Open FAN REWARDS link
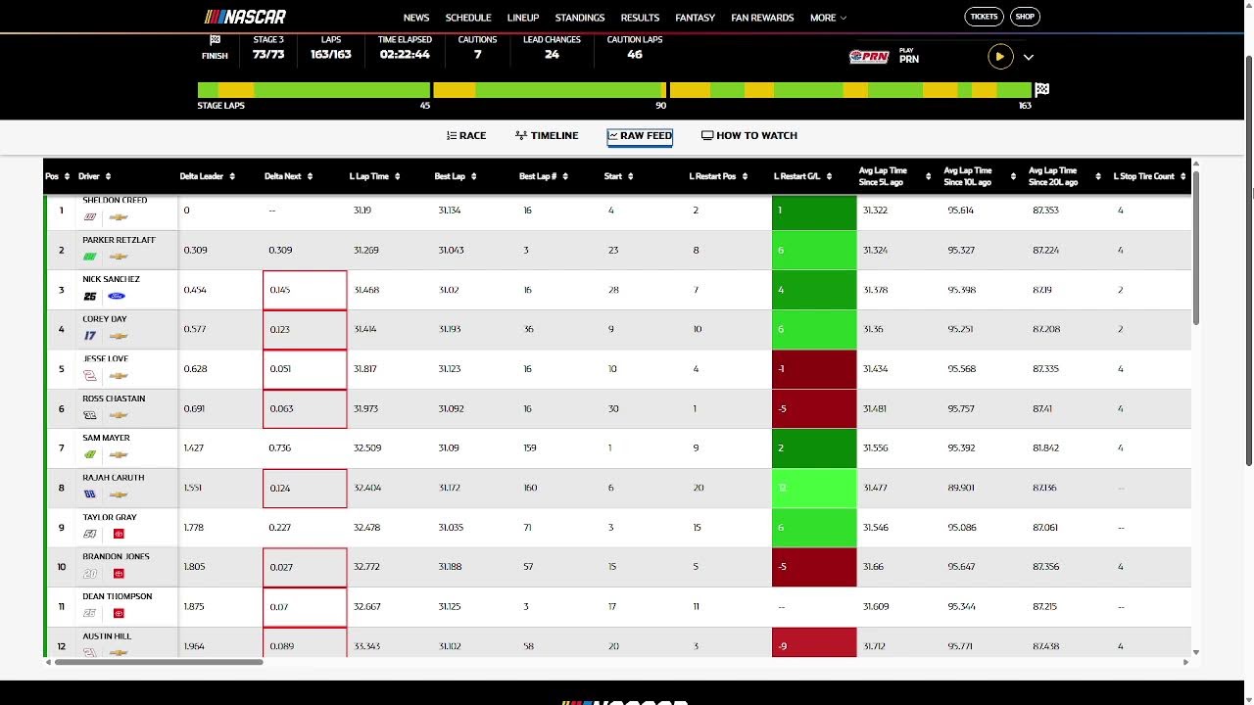Screen dimensions: 1254x705 click(x=762, y=18)
